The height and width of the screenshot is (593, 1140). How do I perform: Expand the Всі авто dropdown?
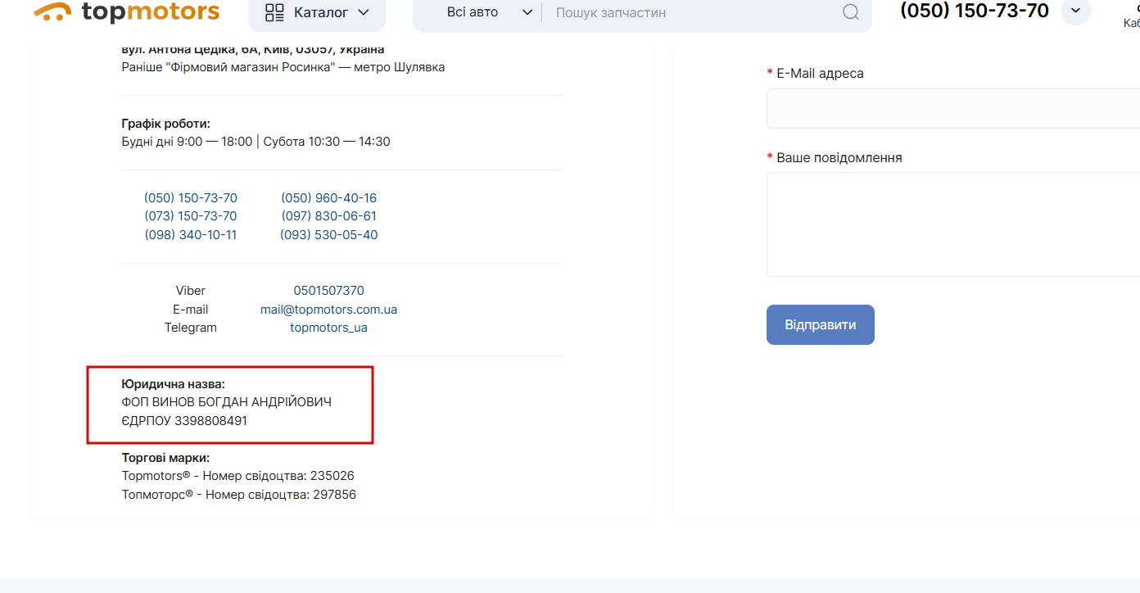pos(490,12)
